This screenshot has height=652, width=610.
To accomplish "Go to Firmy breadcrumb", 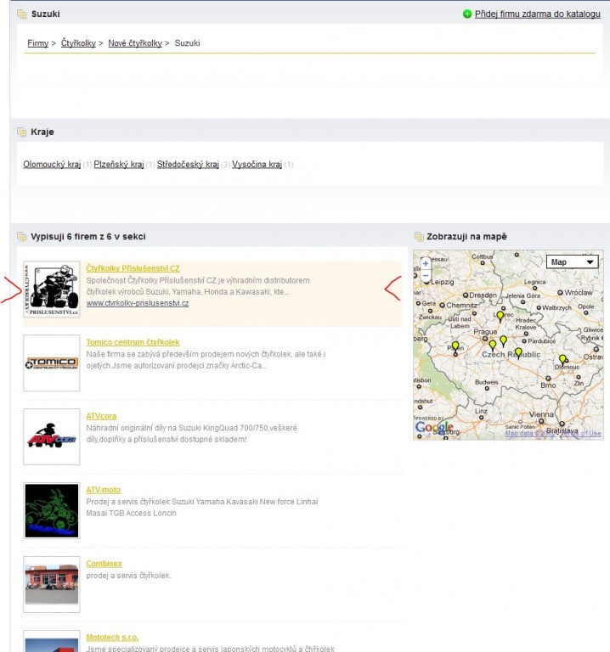I will pos(38,43).
